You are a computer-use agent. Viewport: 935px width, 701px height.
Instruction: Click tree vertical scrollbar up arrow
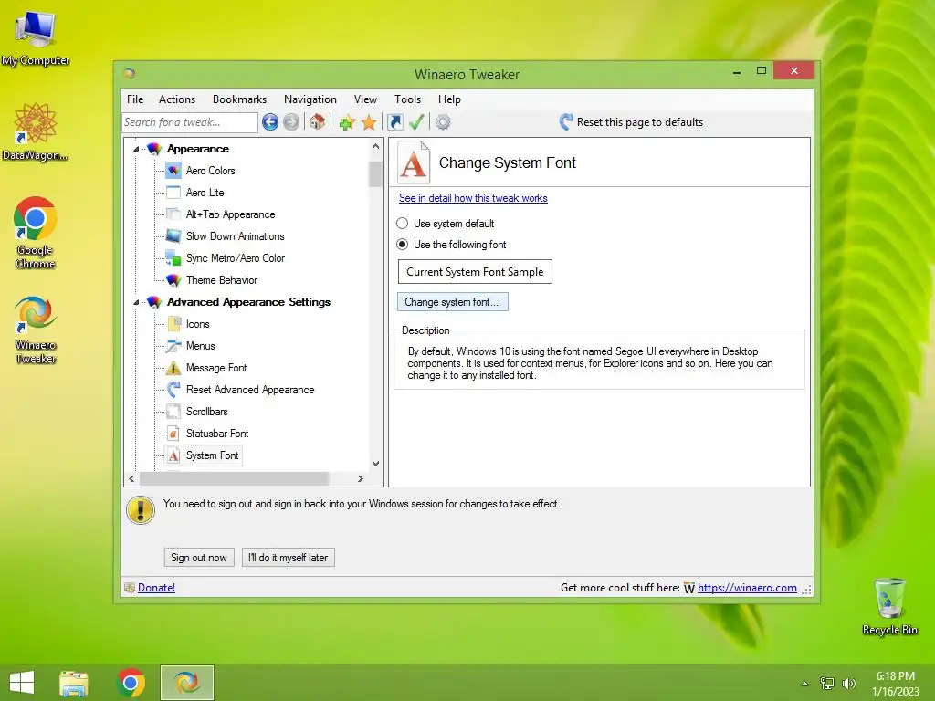pyautogui.click(x=375, y=146)
